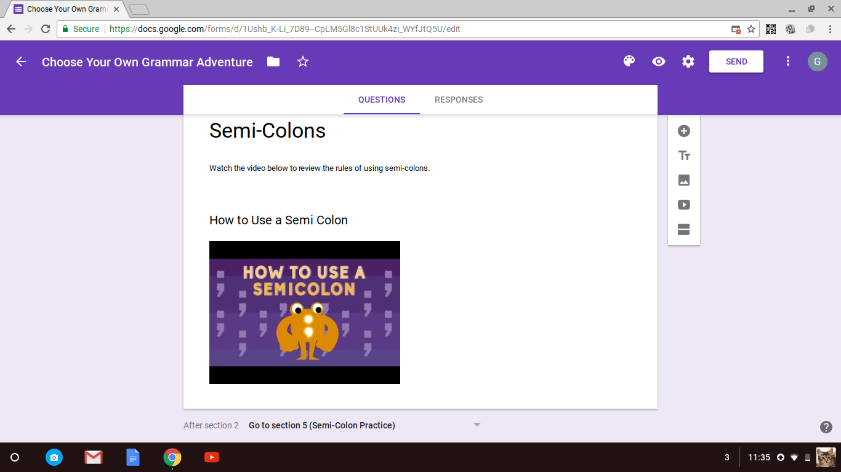Select the Semi-Colons section title
Image resolution: width=841 pixels, height=472 pixels.
(267, 130)
